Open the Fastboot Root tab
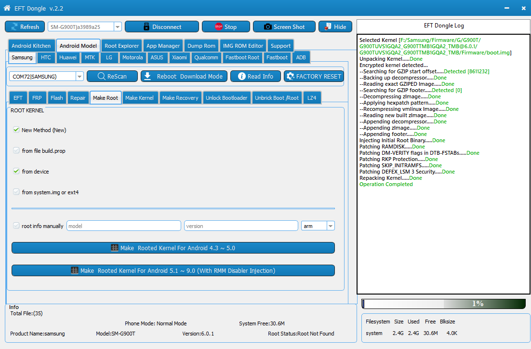This screenshot has width=531, height=349. (242, 57)
